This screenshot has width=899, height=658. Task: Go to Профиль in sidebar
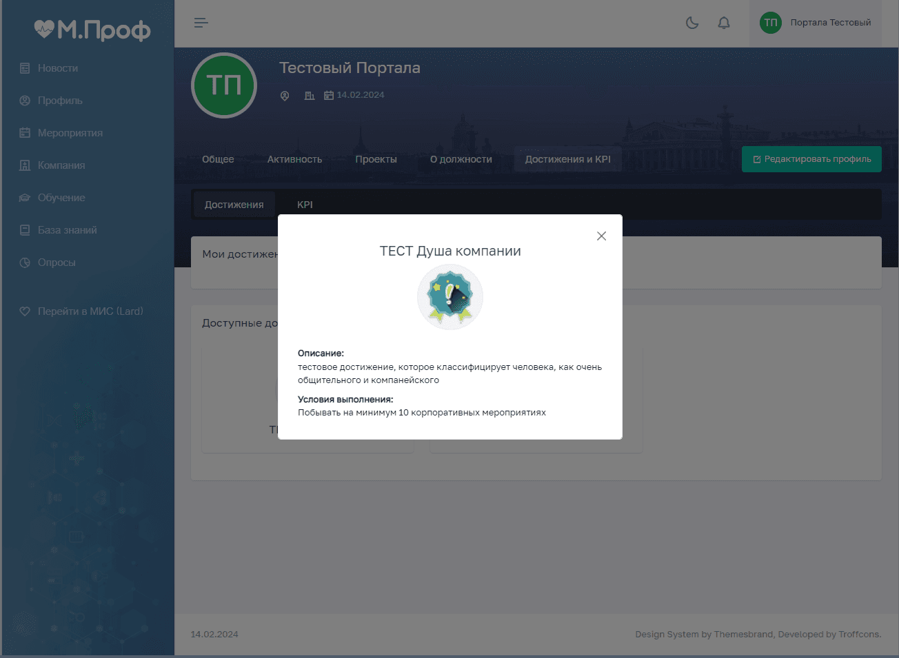(x=60, y=101)
